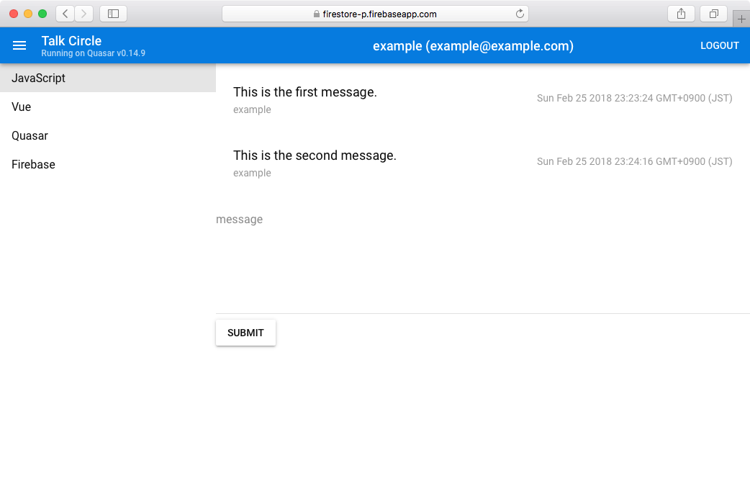Viewport: 750px width, 486px height.
Task: Open the Quasar channel
Action: (108, 135)
